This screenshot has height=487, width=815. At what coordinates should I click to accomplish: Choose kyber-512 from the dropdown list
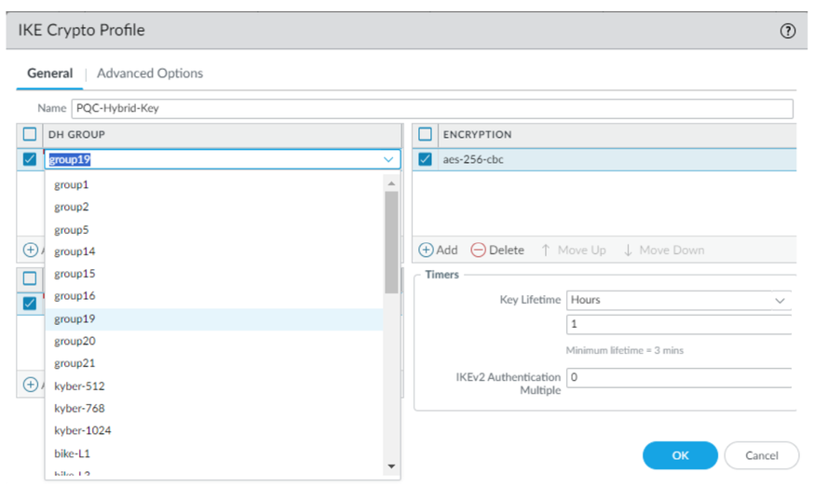213,386
